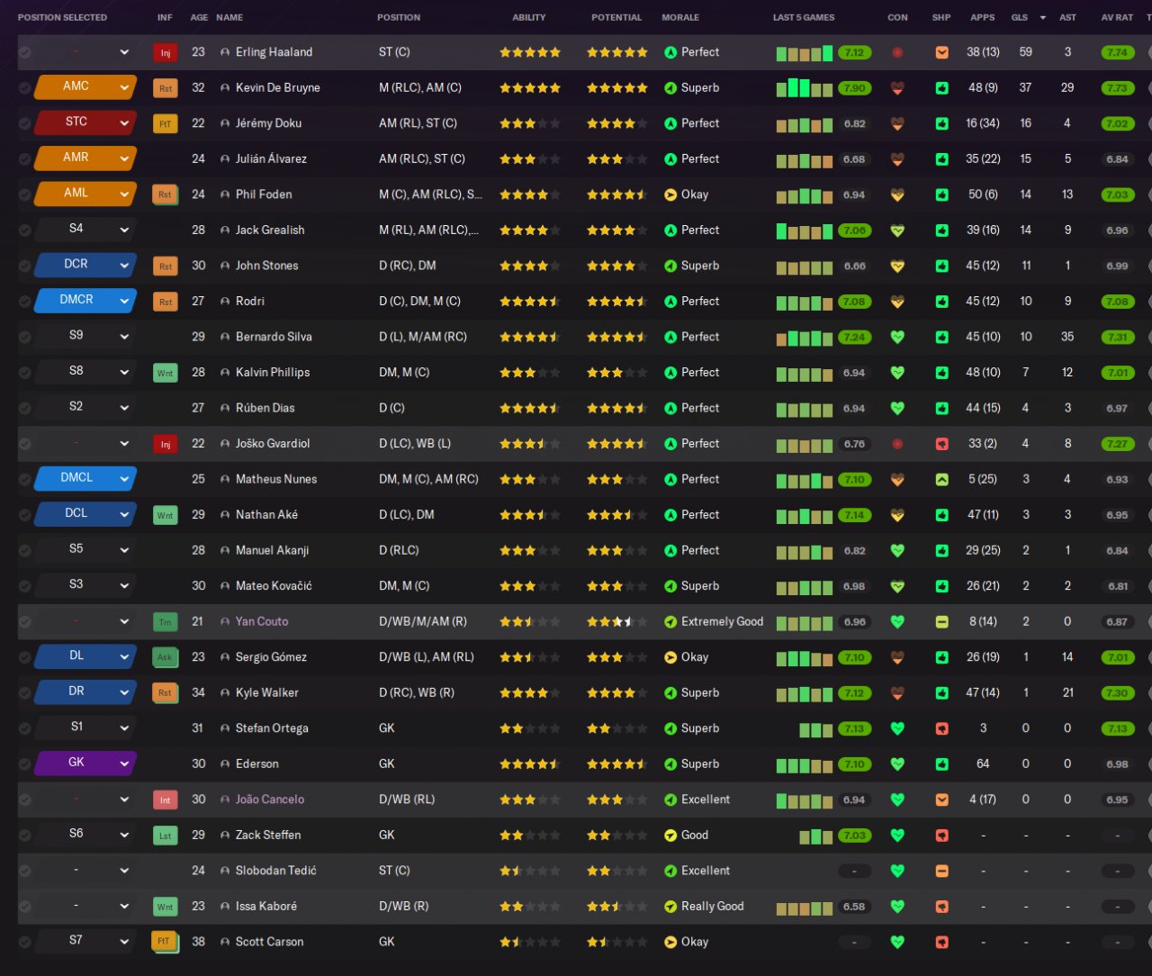Click Scott Carson's FtT status icon
This screenshot has height=976, width=1152.
click(x=166, y=942)
